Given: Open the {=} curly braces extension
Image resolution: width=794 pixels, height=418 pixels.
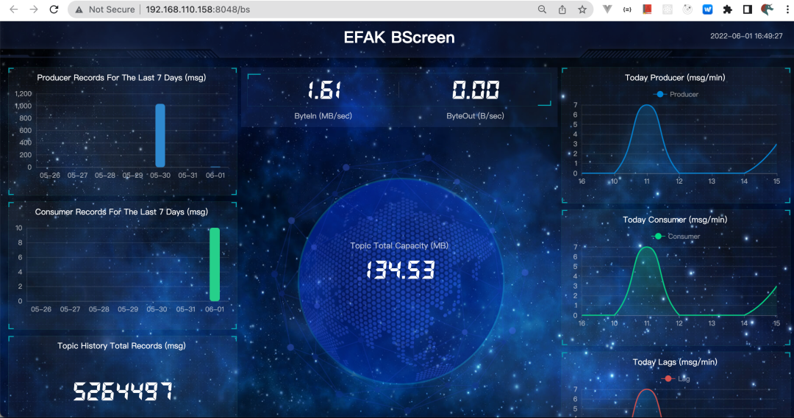Looking at the screenshot, I should (x=627, y=9).
